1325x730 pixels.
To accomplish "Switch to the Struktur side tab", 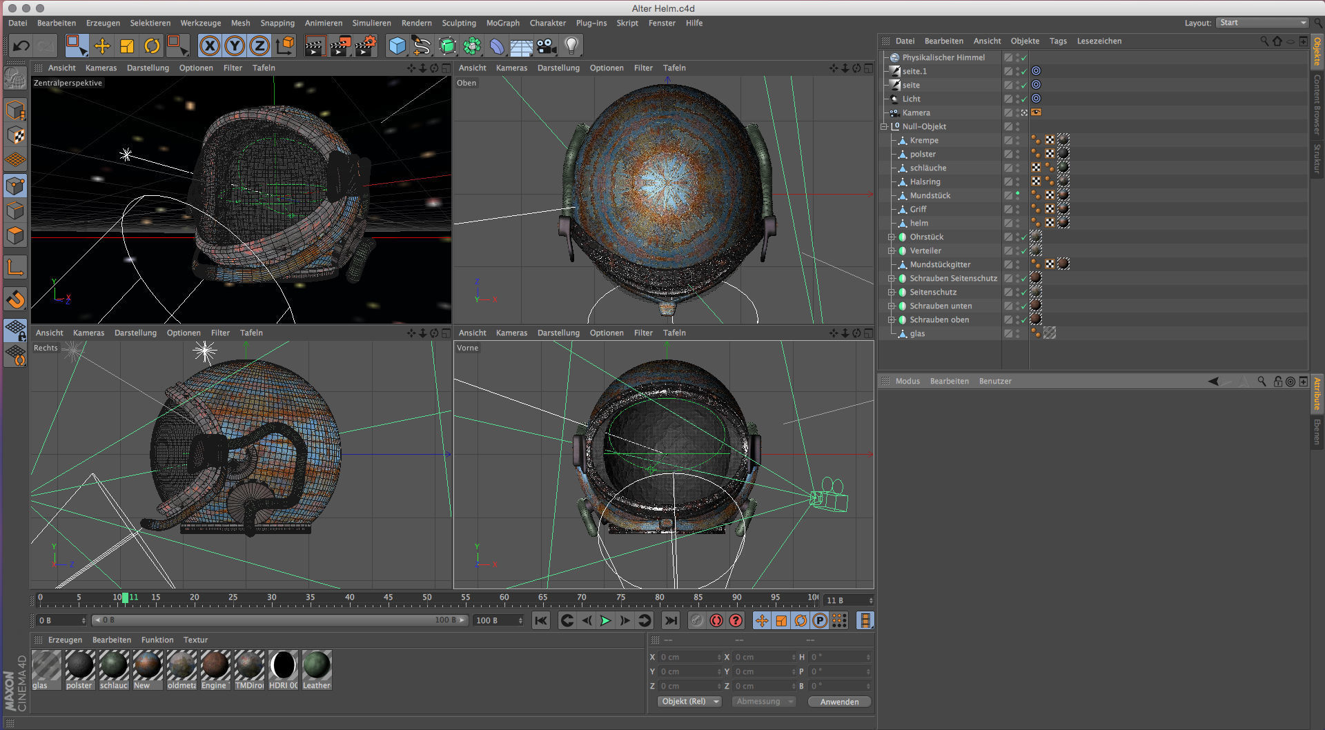I will (1317, 158).
